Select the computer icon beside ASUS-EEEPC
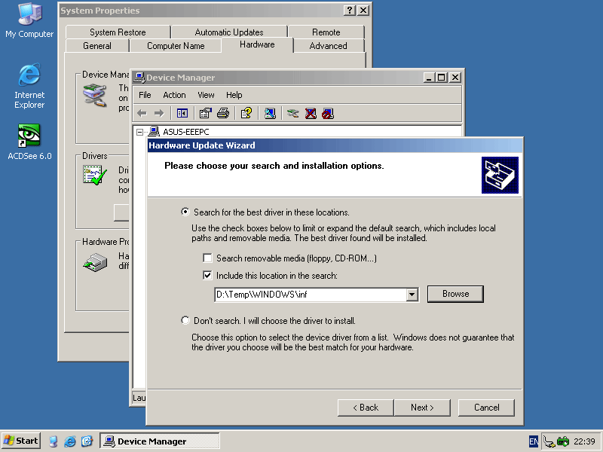Image resolution: width=603 pixels, height=452 pixels. pyautogui.click(x=154, y=132)
